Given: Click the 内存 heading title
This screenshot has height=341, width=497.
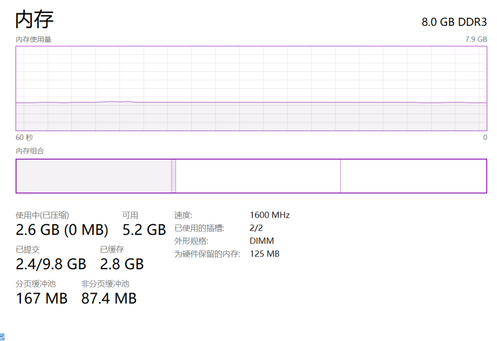Looking at the screenshot, I should pyautogui.click(x=34, y=20).
